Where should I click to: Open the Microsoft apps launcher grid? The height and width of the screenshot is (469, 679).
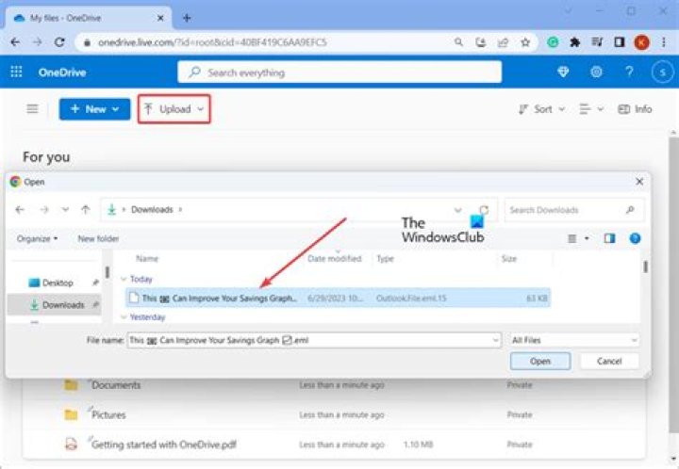(16, 72)
